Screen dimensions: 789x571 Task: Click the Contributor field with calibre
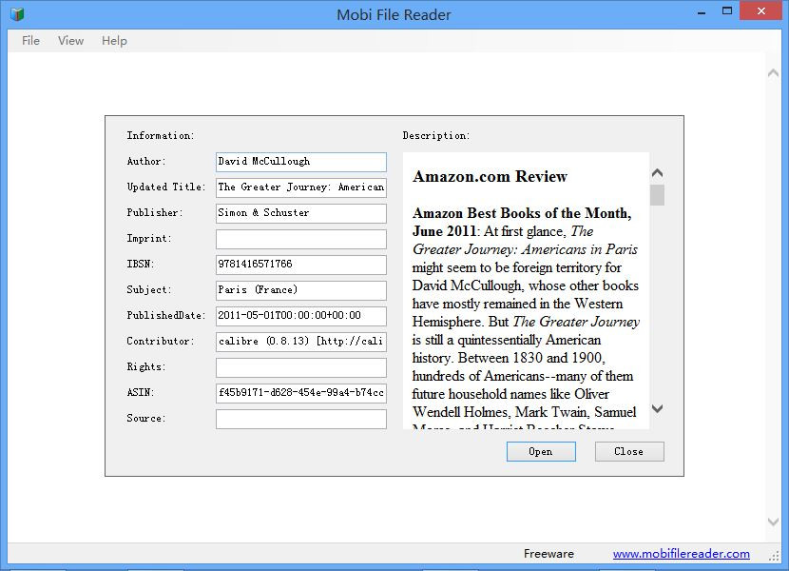point(301,342)
